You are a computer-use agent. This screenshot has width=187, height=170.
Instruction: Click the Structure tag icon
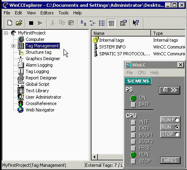(x=21, y=52)
